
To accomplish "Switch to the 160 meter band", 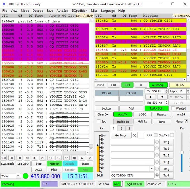I will tap(3, 158).
